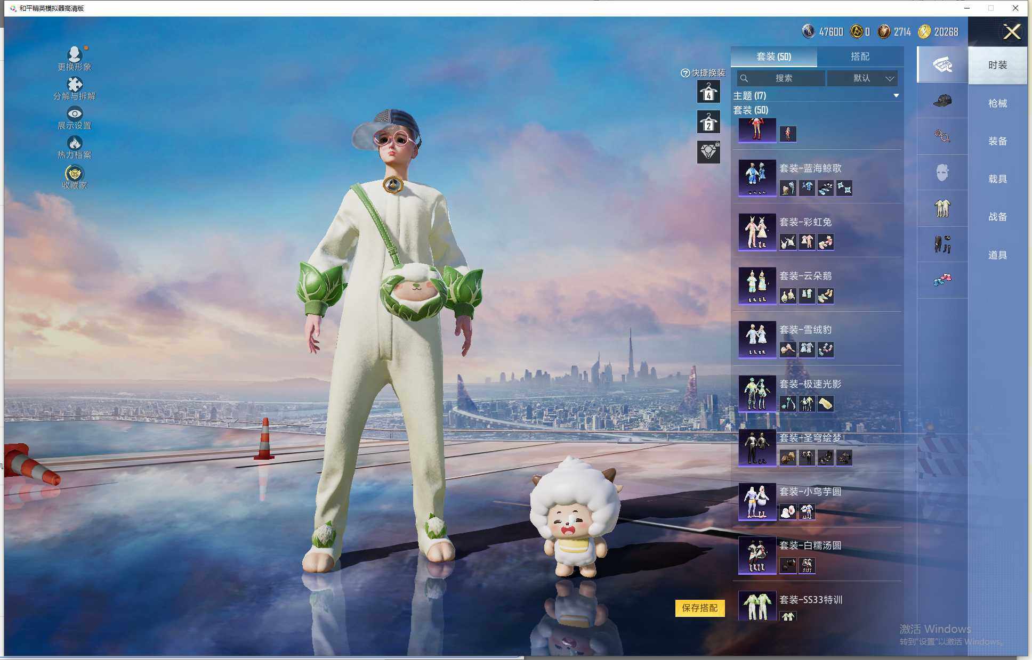The height and width of the screenshot is (660, 1032).
Task: Switch to the 搭配 tab
Action: [x=859, y=56]
